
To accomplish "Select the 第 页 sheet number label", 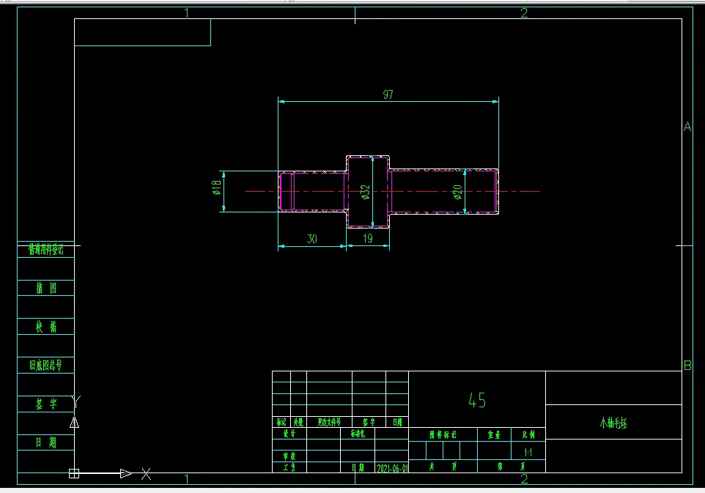I will click(512, 467).
